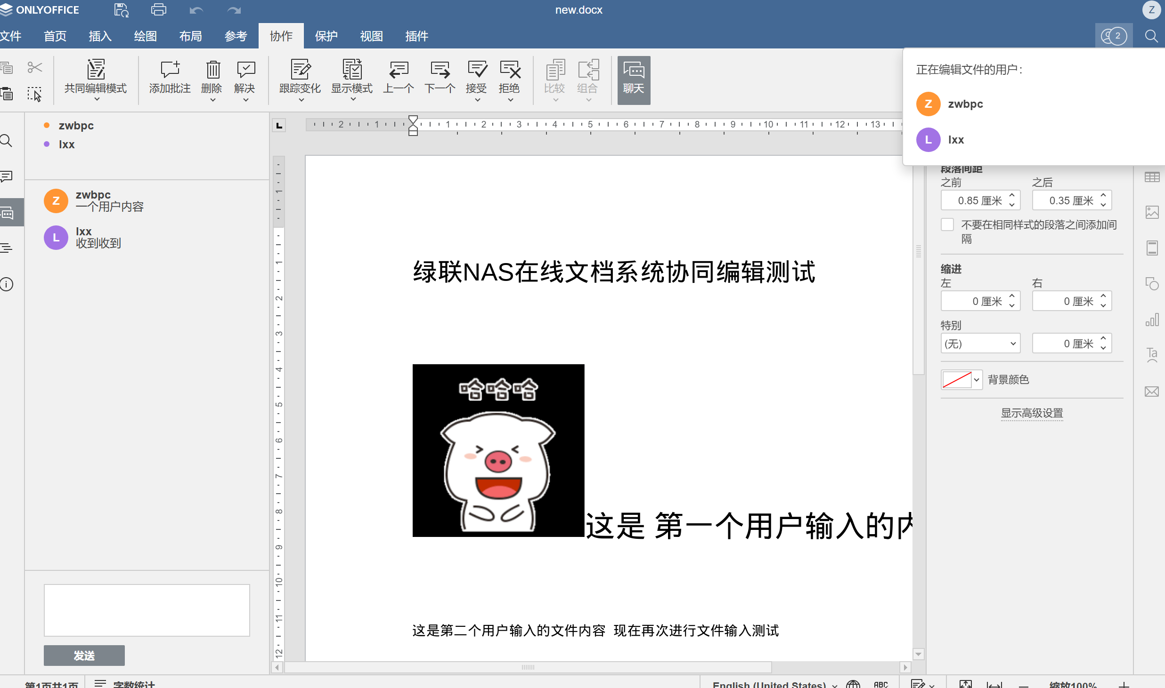Redo the last action
The width and height of the screenshot is (1165, 688).
pyautogui.click(x=234, y=10)
